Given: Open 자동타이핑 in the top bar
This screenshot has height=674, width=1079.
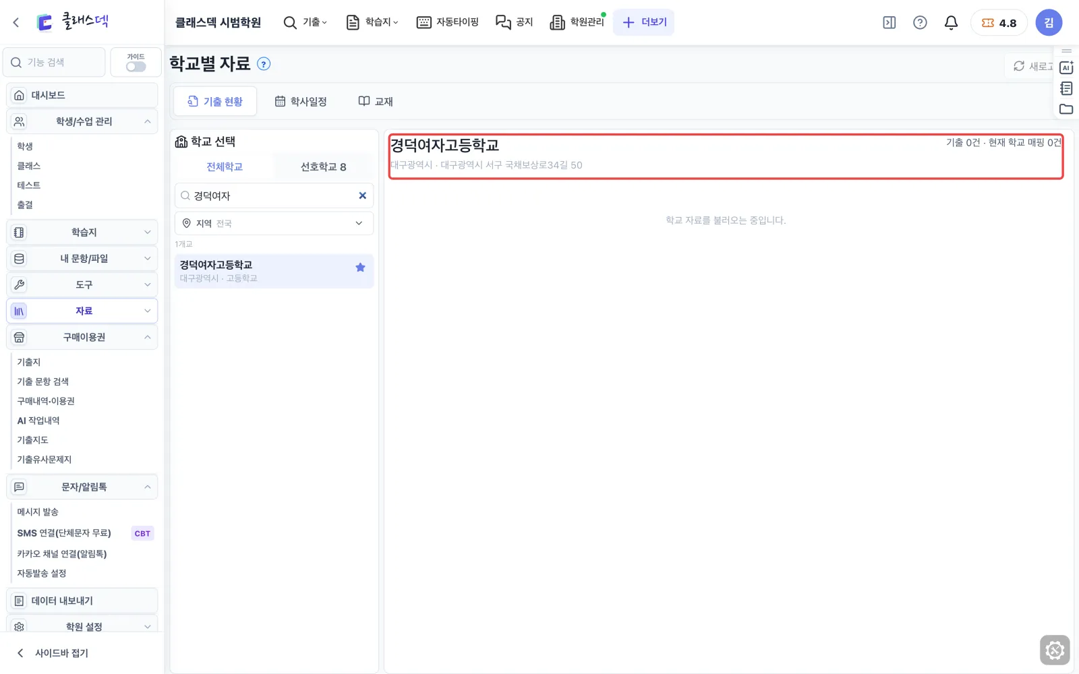Looking at the screenshot, I should click(448, 22).
